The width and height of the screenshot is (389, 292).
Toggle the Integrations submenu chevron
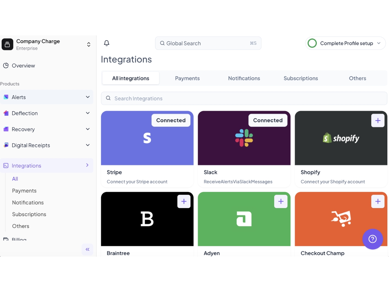pos(87,165)
